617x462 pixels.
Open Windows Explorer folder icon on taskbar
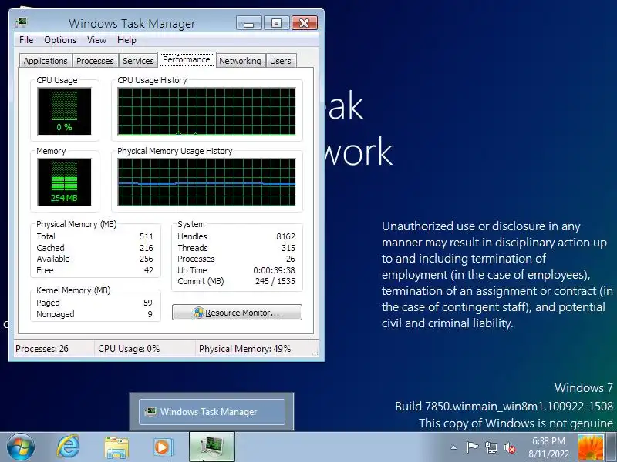[x=116, y=447]
